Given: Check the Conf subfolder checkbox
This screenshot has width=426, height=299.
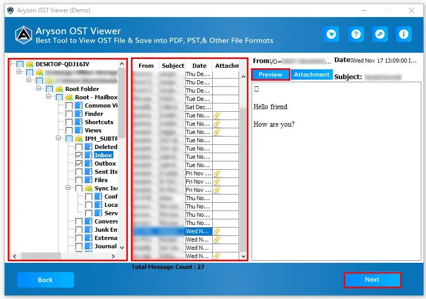Looking at the screenshot, I should [x=89, y=197].
